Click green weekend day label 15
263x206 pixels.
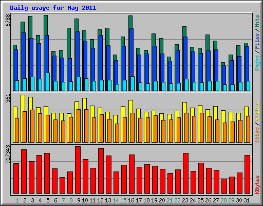123,200
